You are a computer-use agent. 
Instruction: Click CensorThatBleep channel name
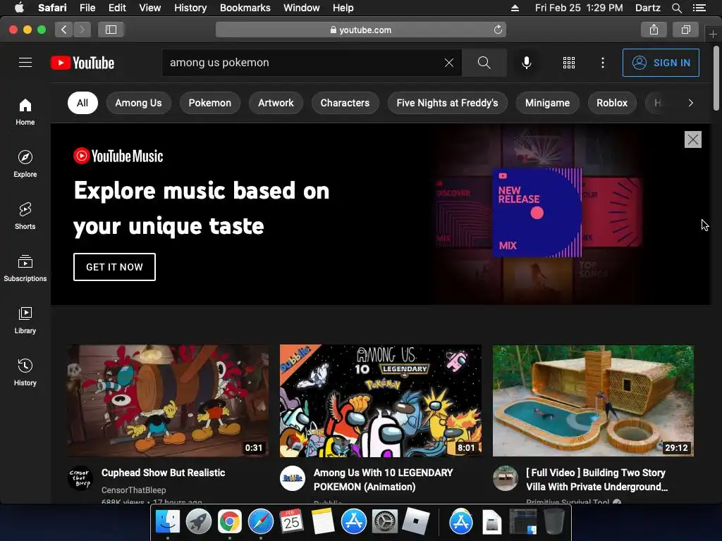(x=133, y=490)
